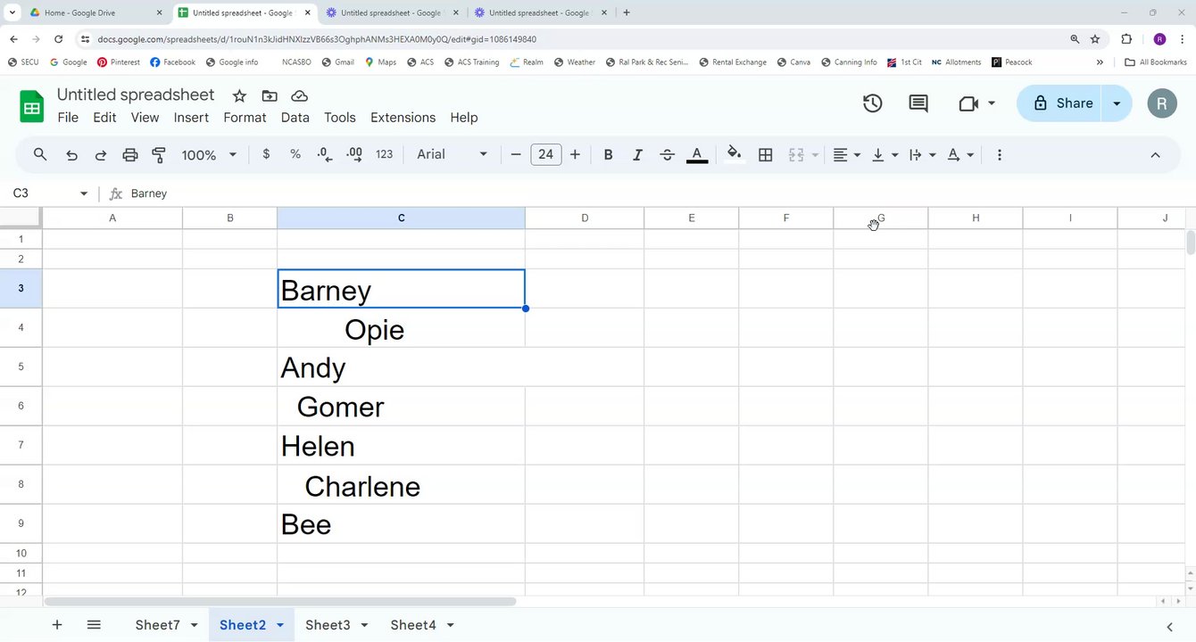1196x642 pixels.
Task: Open the all sheets list
Action: coord(94,625)
